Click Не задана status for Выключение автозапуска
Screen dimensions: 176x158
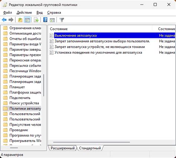(167, 35)
